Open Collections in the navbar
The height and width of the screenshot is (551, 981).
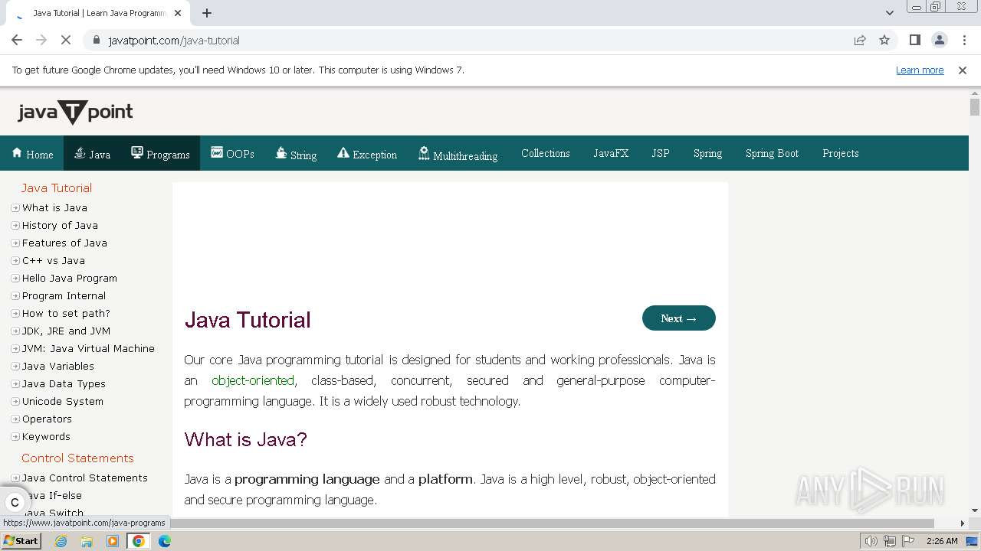pos(546,153)
